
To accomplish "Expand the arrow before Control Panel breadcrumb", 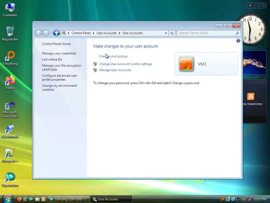I will click(69, 33).
